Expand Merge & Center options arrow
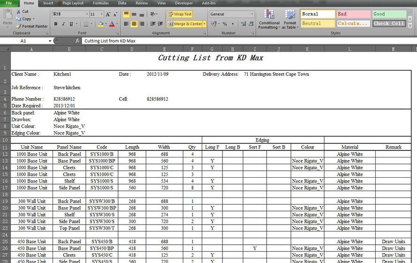Screen dimensions: 417x263 (204, 24)
